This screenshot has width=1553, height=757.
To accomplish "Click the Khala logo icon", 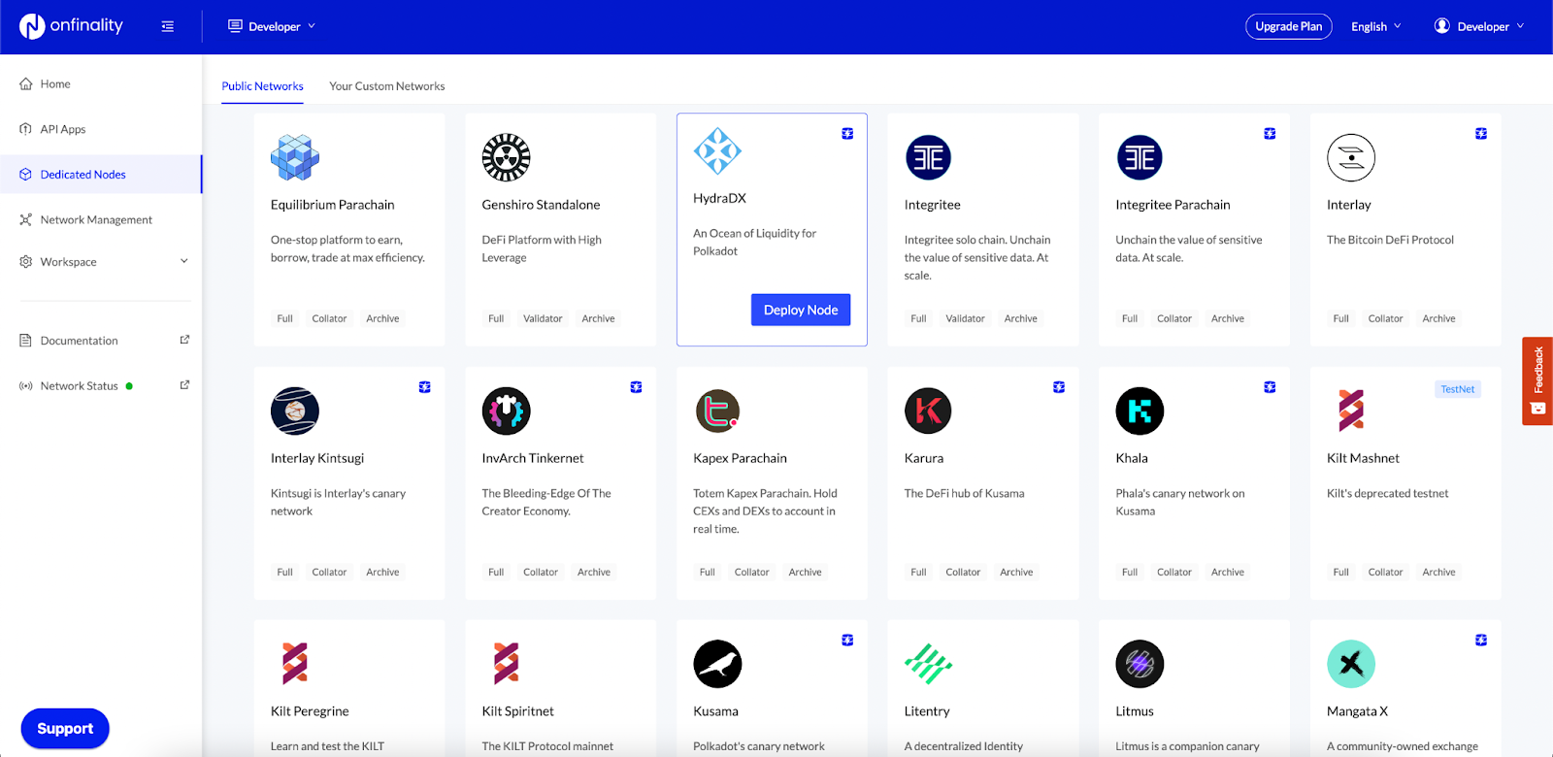I will coord(1140,411).
